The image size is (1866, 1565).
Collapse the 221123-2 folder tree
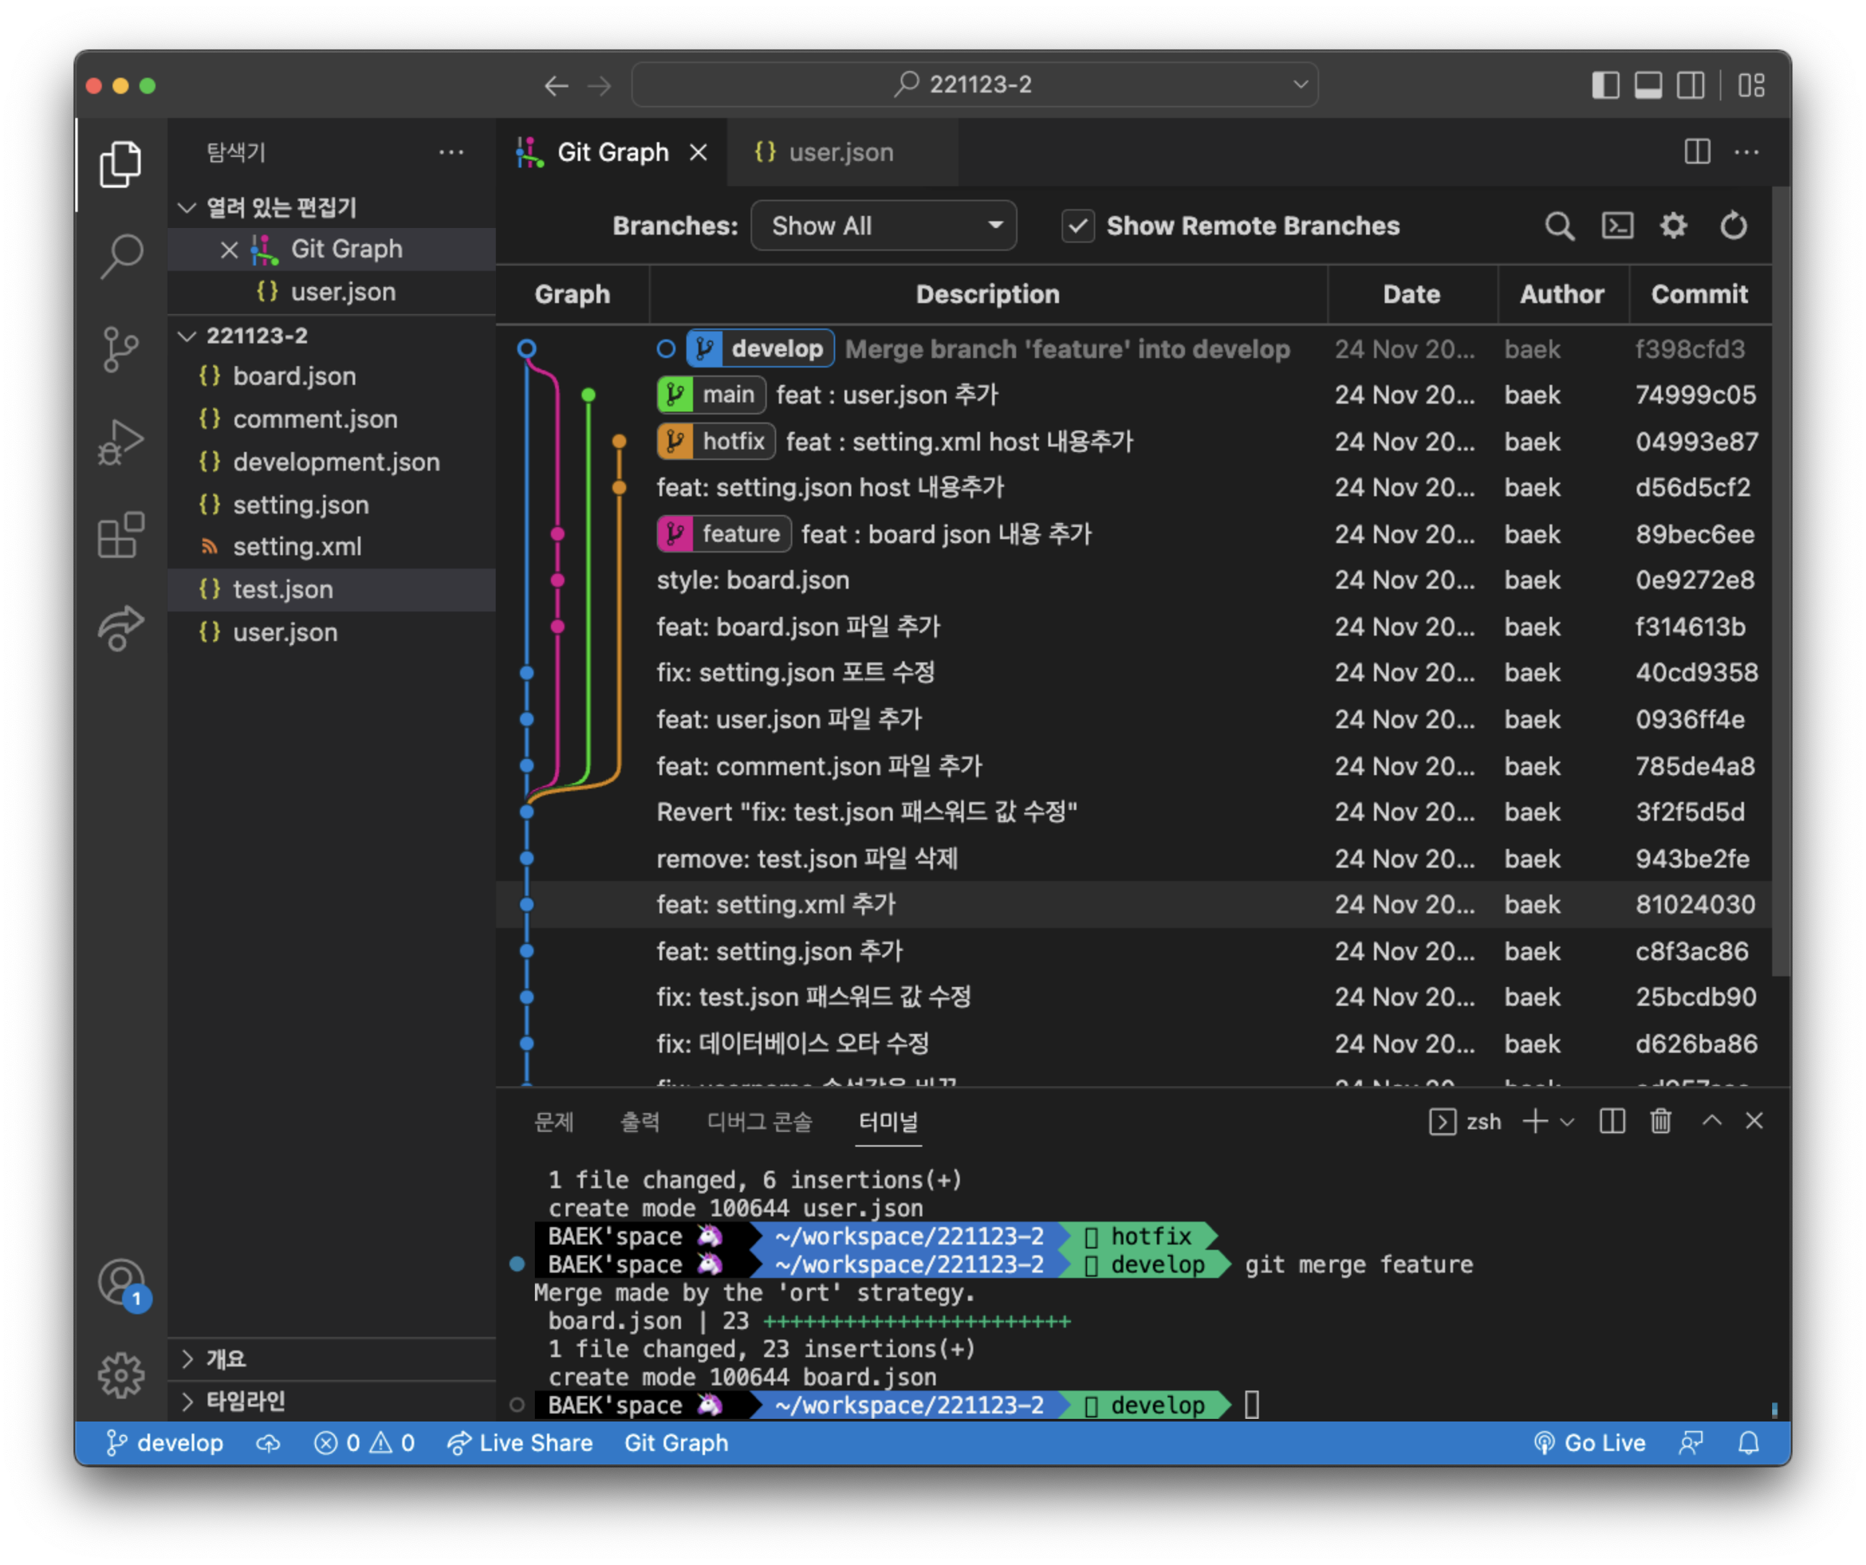click(x=257, y=336)
